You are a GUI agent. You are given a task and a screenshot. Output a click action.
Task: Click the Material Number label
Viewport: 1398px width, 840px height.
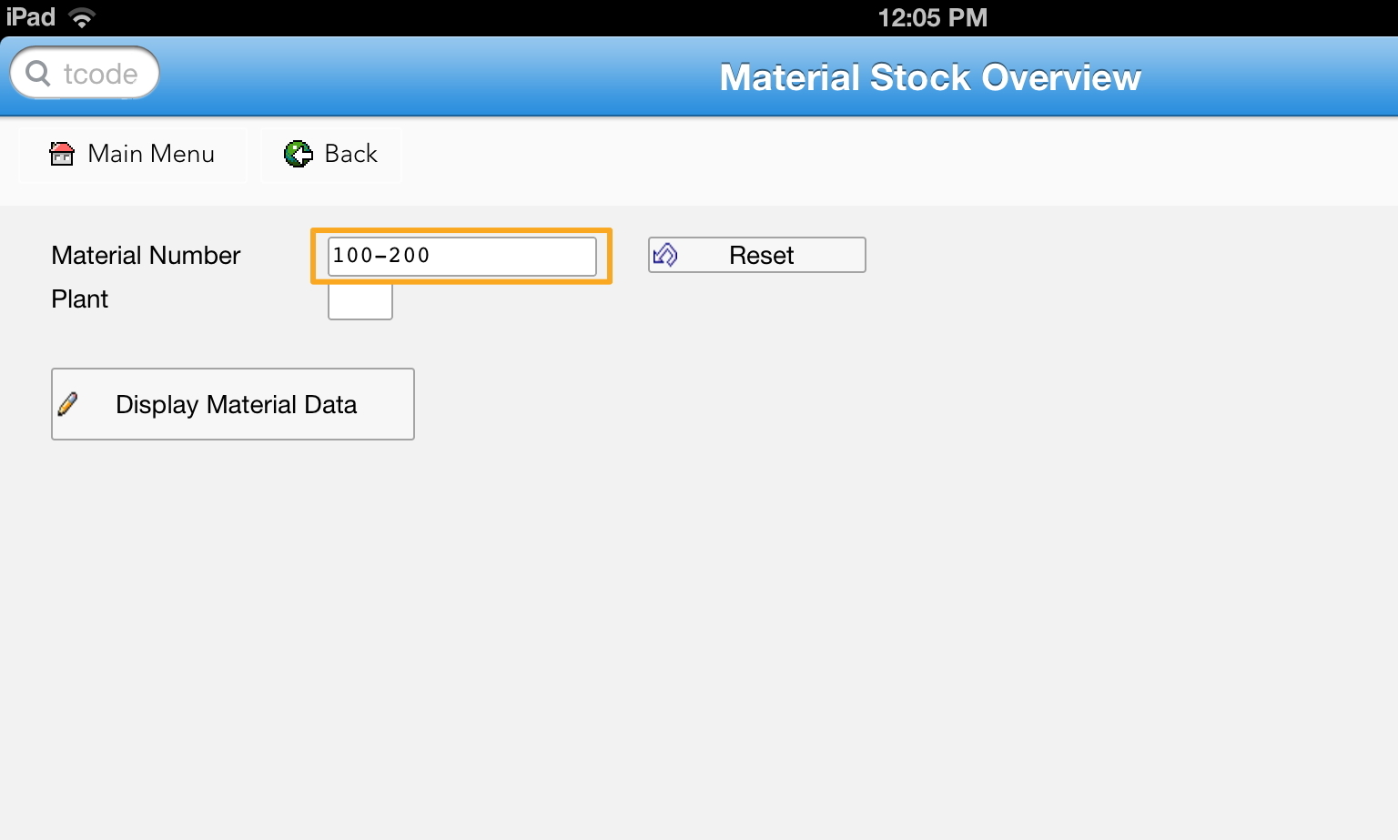tap(146, 255)
